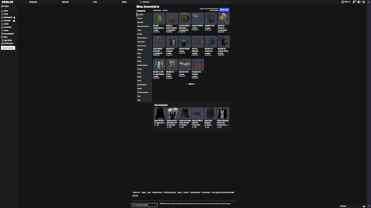Select Vídeo category
371x208 pixels.
click(x=139, y=96)
